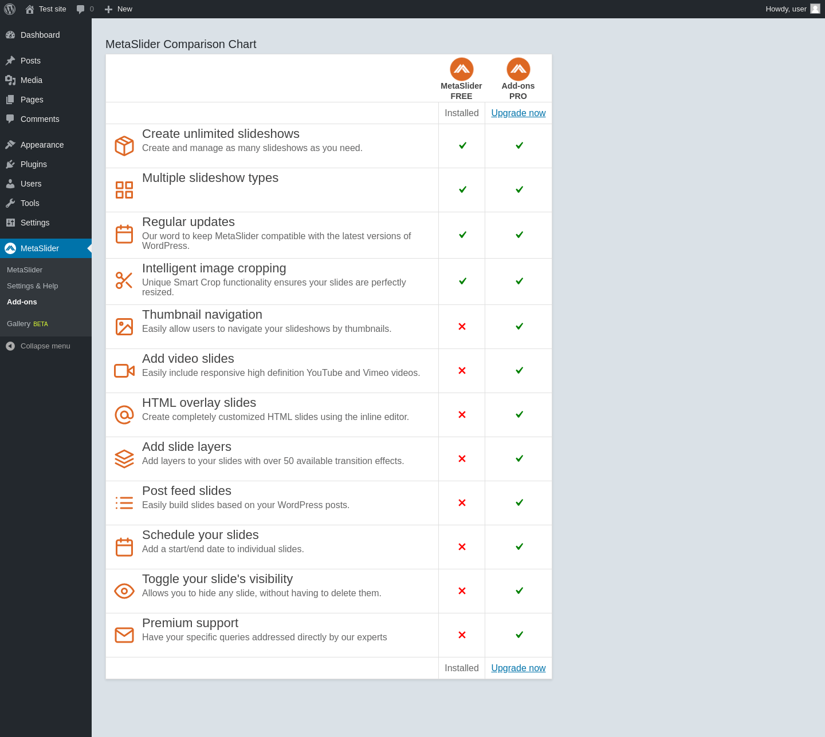The width and height of the screenshot is (825, 737).
Task: Click the Posts pushpin icon
Action: coord(10,61)
